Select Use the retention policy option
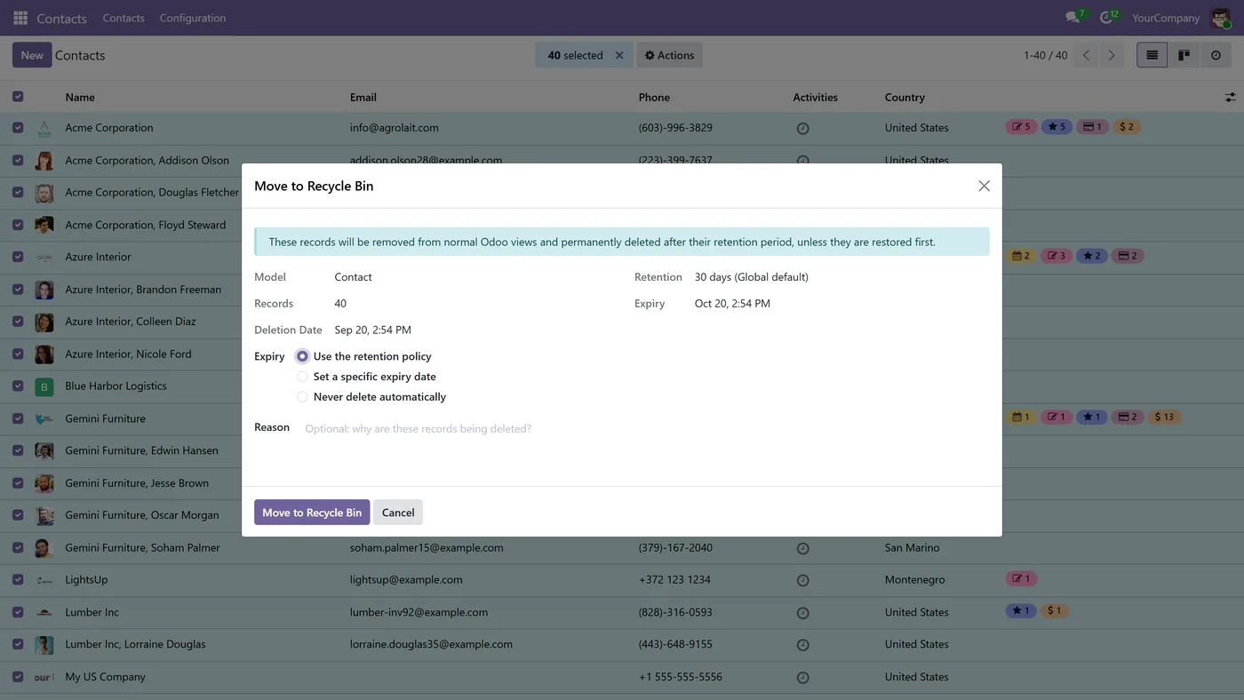Image resolution: width=1244 pixels, height=700 pixels. 302,356
